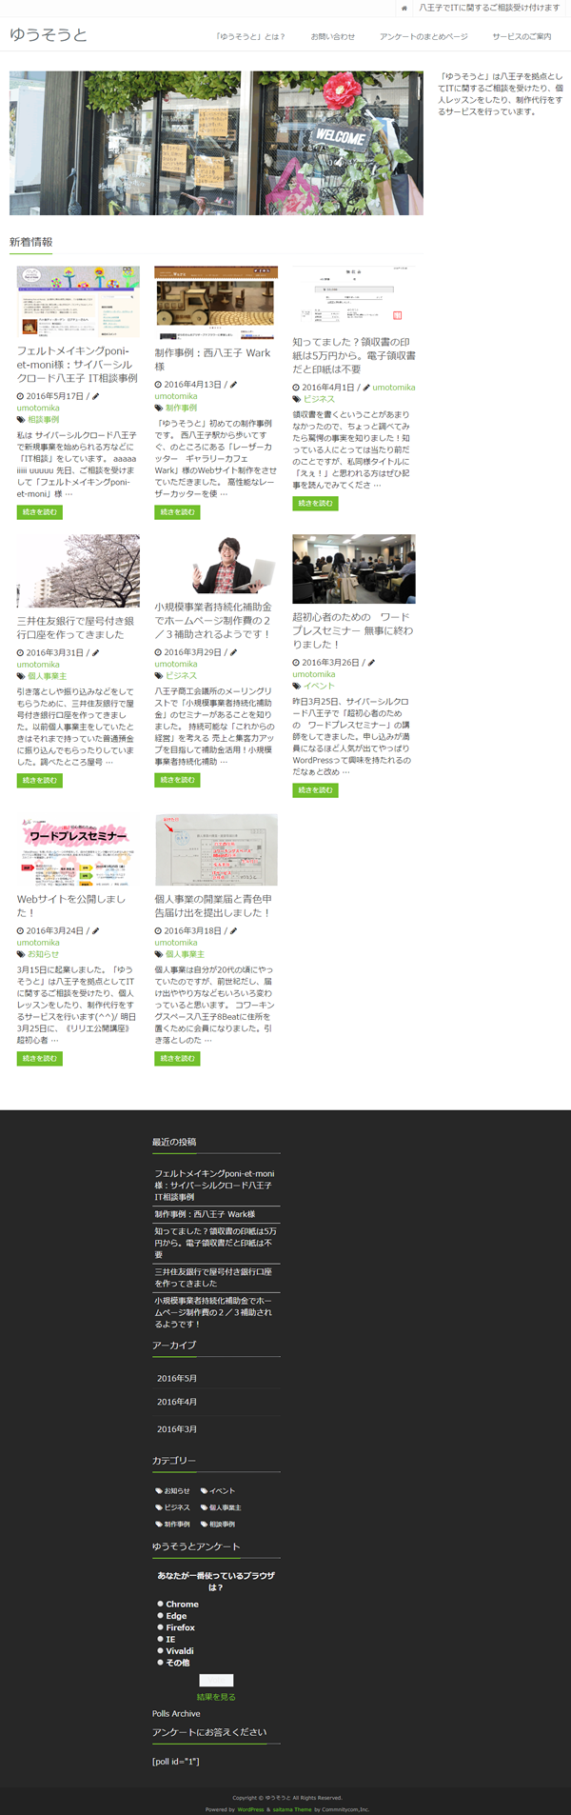Screen dimensions: 571x1815
Task: Click 続きを読む button for 電子領収書 post
Action: (x=315, y=503)
